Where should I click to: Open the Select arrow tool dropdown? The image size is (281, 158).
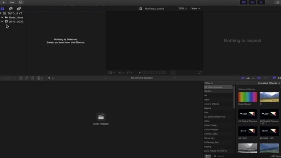point(51,78)
